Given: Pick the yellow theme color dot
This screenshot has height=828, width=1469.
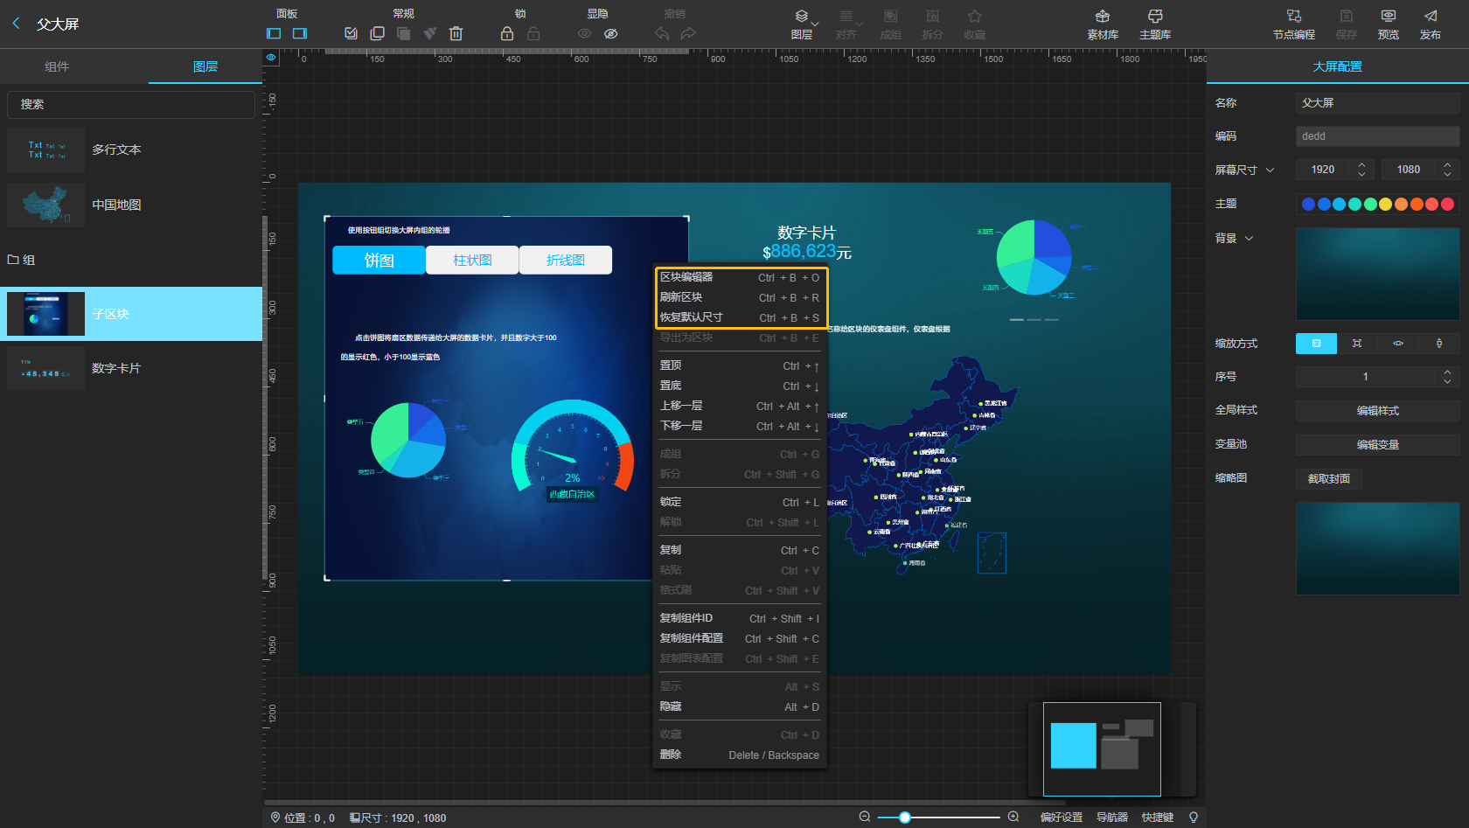Looking at the screenshot, I should coord(1385,204).
